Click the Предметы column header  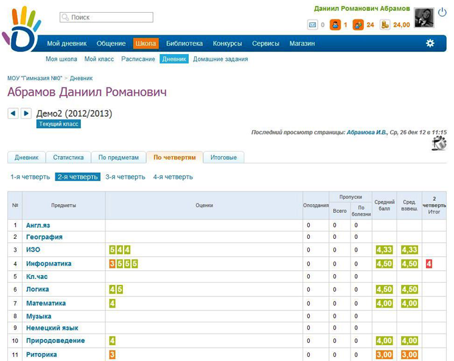(63, 206)
